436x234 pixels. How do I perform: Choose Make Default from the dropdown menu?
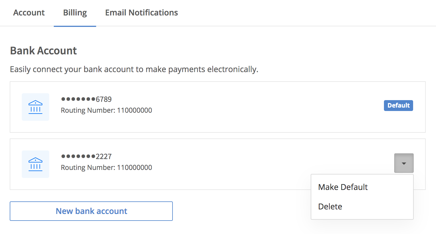(x=343, y=187)
